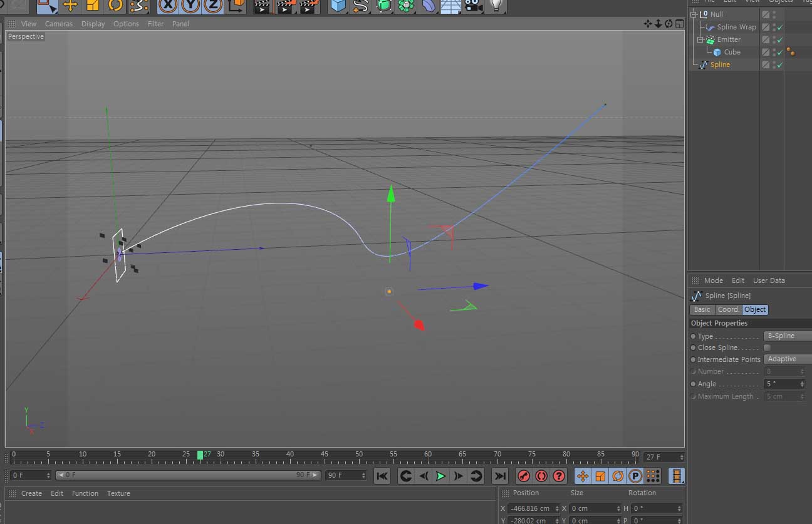Toggle the viewport maximize icon
The height and width of the screenshot is (524, 812).
(x=679, y=24)
